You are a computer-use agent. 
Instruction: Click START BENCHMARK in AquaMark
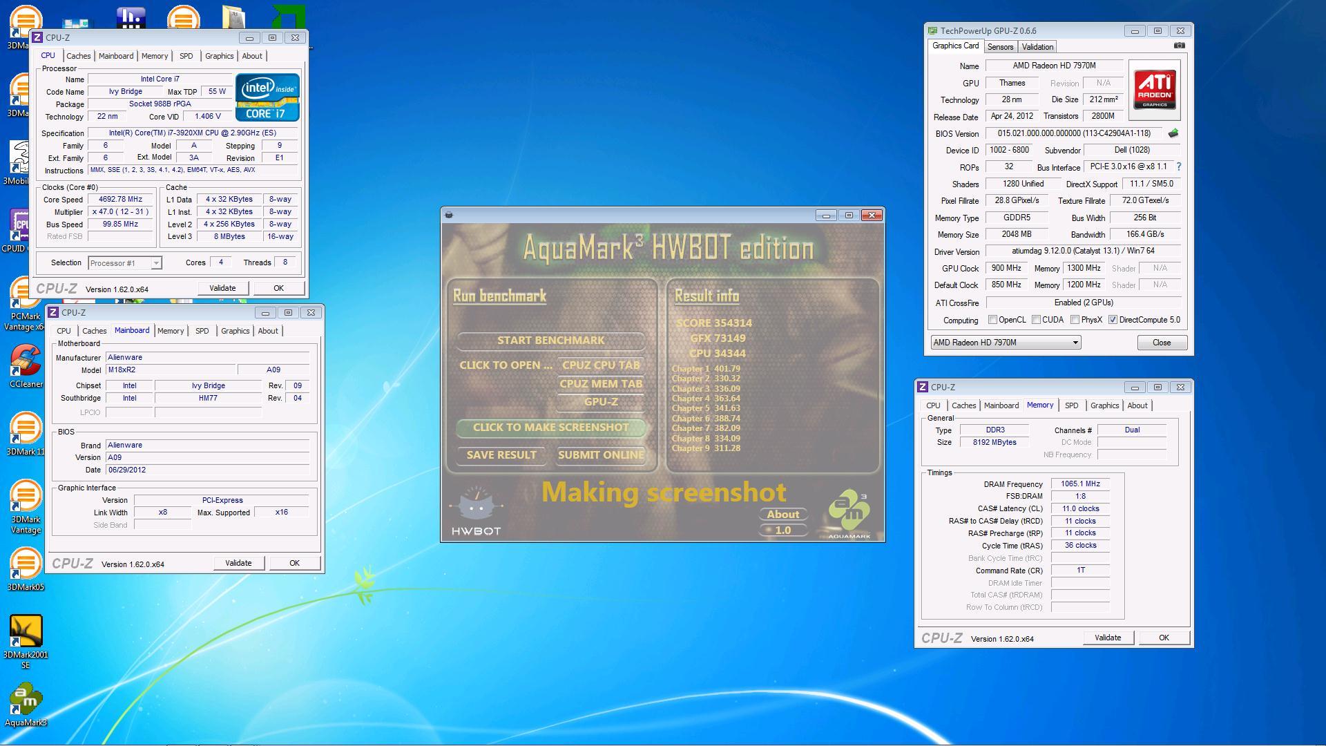click(x=550, y=340)
